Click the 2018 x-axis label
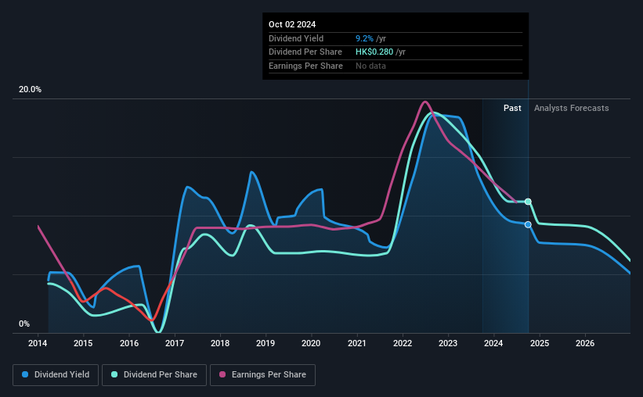Viewport: 643px width, 397px height. point(220,343)
